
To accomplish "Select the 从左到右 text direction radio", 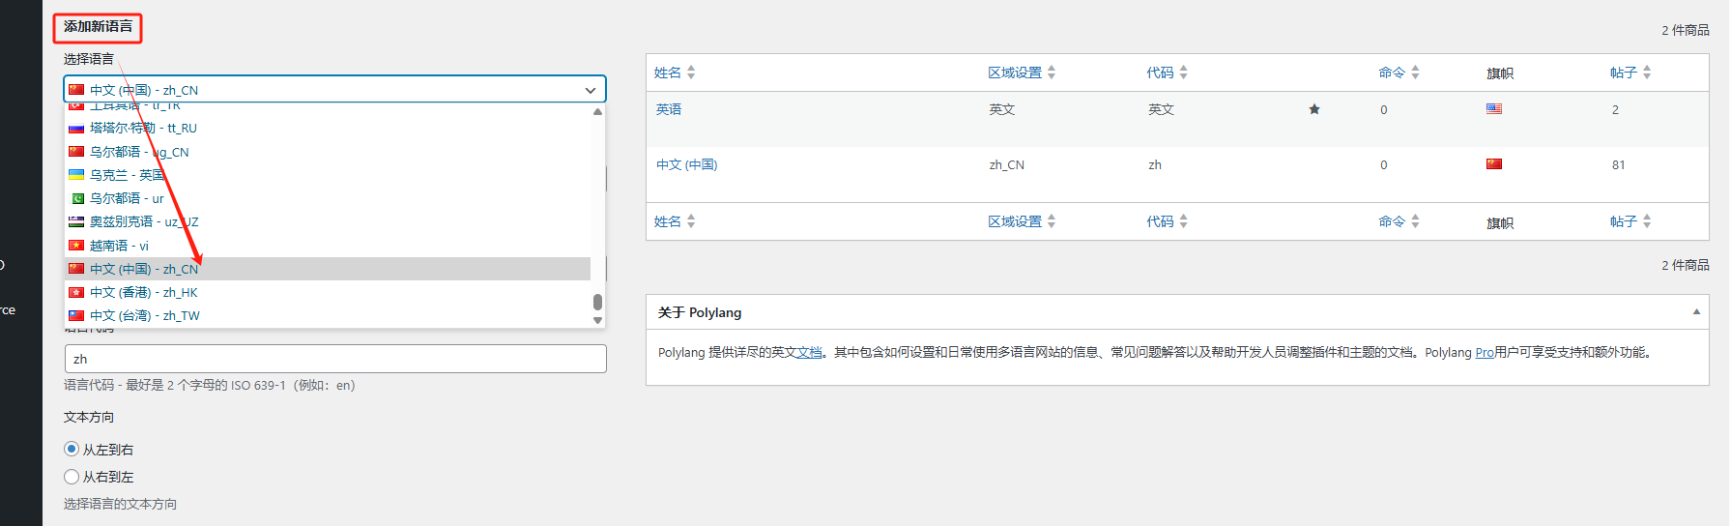I will [72, 449].
